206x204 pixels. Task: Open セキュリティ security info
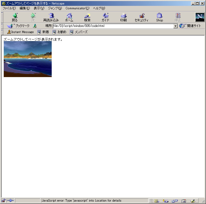coord(142,17)
